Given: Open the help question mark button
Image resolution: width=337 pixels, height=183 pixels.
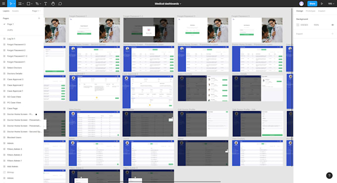Looking at the screenshot, I should tap(329, 176).
